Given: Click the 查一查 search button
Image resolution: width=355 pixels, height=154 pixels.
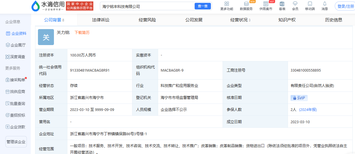Looking at the screenshot, I should click(x=203, y=6).
